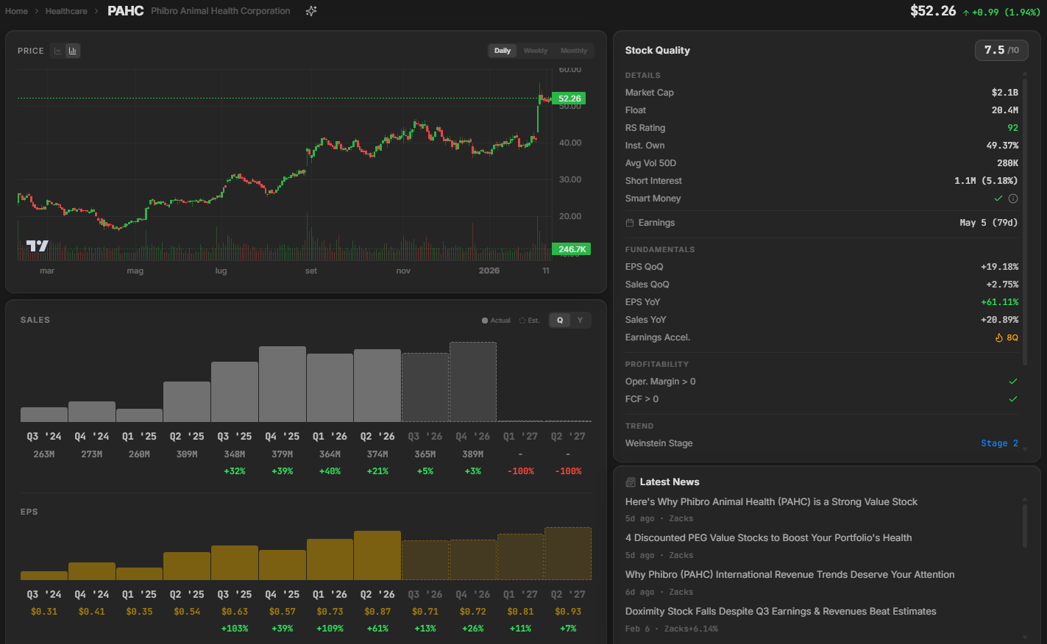Screen dimensions: 1047x644
Task: Switch price chart to Monthly timeframe
Action: coord(573,51)
